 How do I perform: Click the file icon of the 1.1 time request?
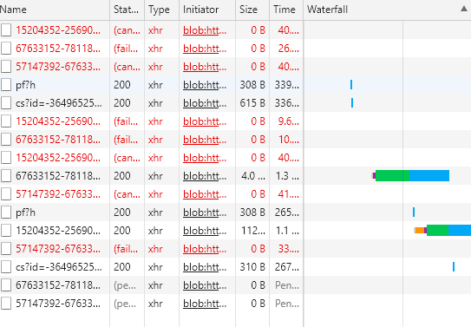6,231
